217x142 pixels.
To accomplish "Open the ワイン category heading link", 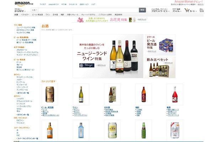I will point(75,108).
